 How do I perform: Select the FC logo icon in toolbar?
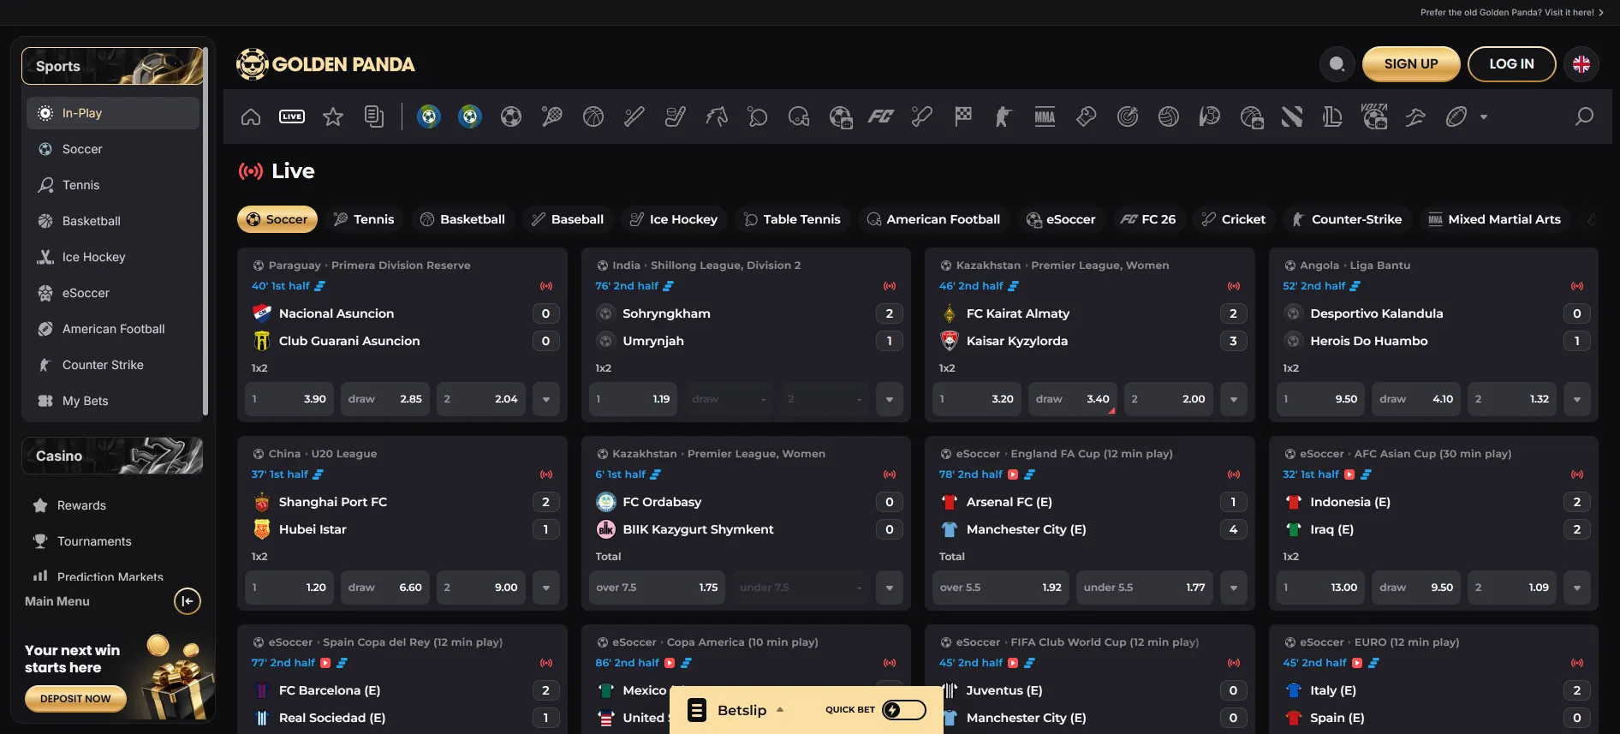pyautogui.click(x=881, y=116)
